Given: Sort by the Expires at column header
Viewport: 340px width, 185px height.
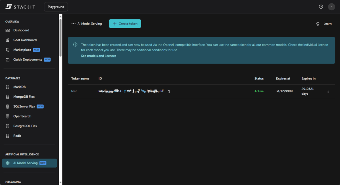Looking at the screenshot, I should point(283,79).
